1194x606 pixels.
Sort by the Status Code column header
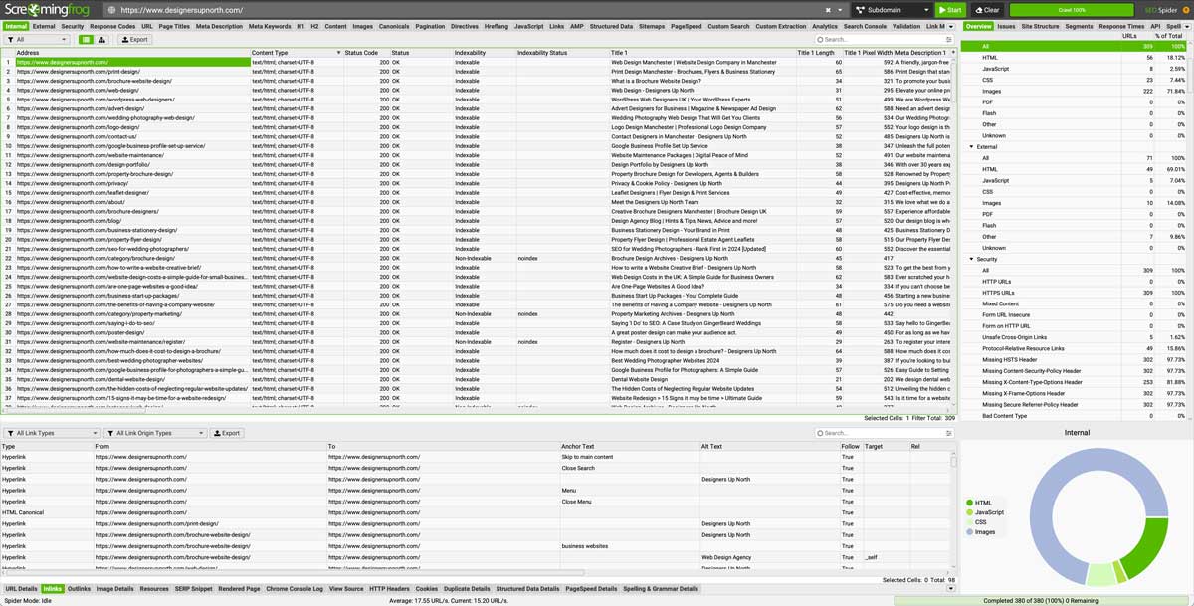click(361, 52)
